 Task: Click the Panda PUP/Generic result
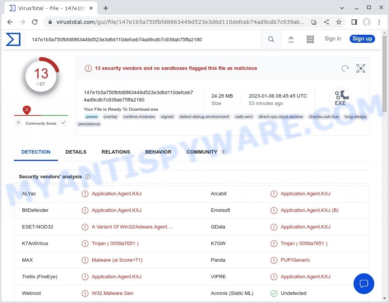(x=295, y=260)
